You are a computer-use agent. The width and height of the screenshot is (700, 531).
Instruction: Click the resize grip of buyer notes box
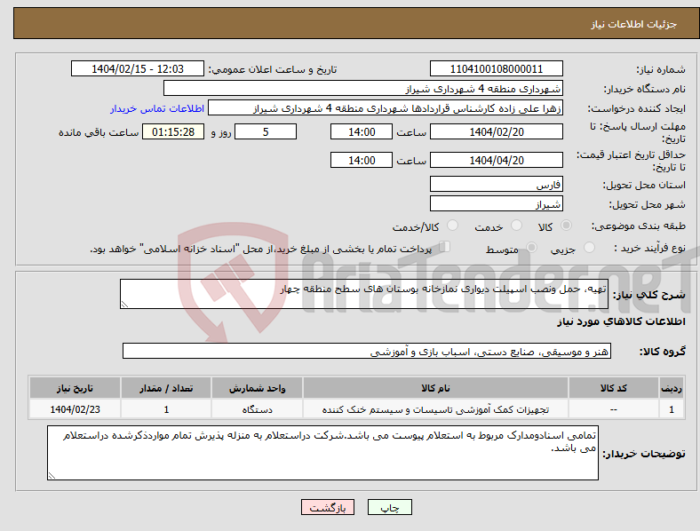52,476
